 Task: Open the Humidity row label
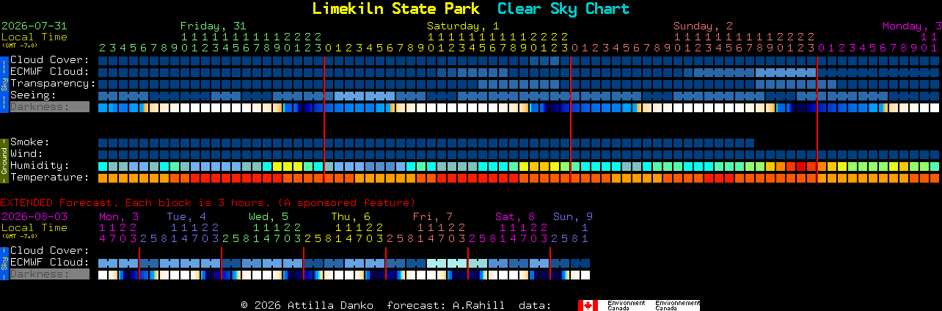(40, 166)
